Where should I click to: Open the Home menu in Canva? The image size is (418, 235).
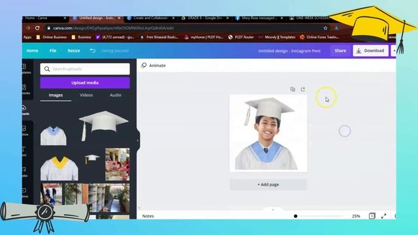pos(32,51)
